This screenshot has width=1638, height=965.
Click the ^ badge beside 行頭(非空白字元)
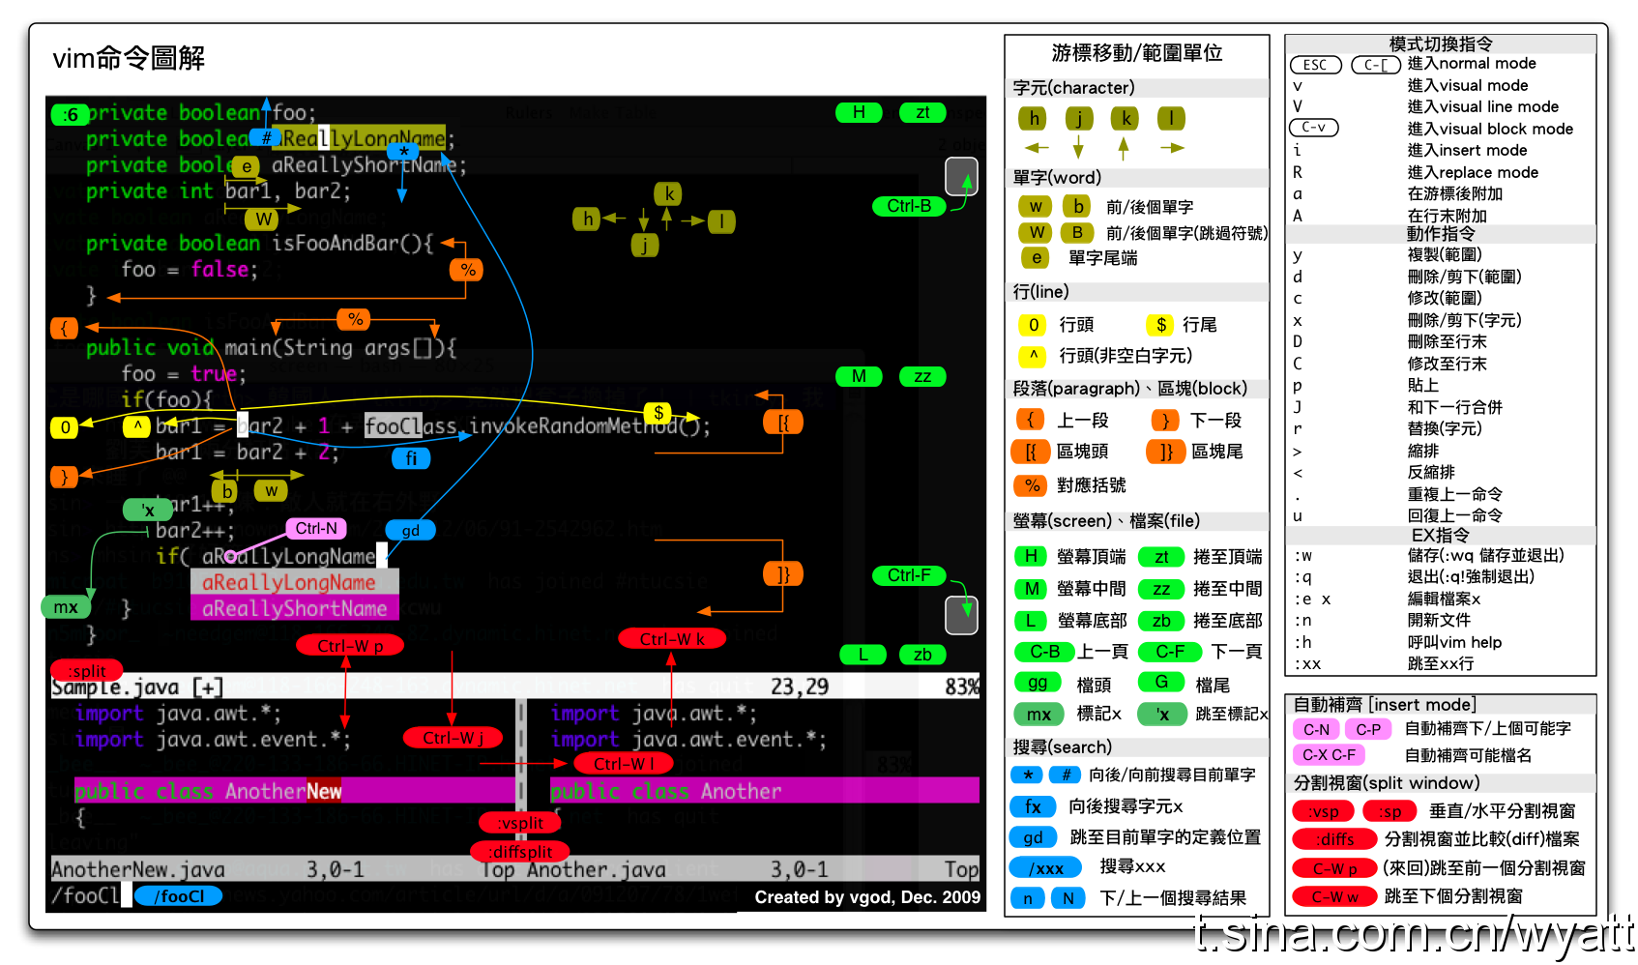1034,355
